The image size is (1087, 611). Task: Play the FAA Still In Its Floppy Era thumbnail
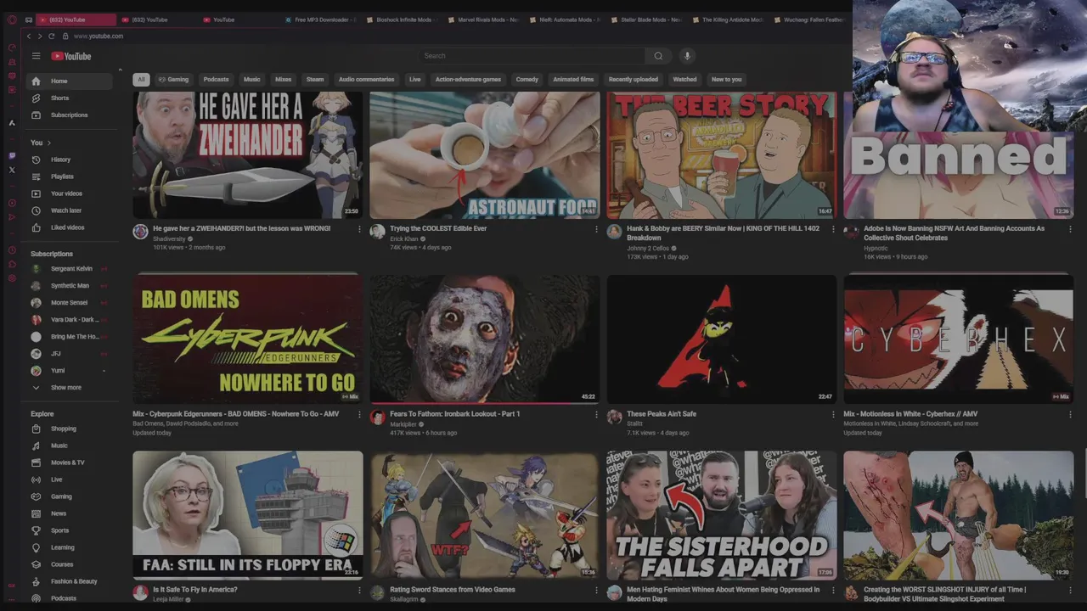click(248, 515)
